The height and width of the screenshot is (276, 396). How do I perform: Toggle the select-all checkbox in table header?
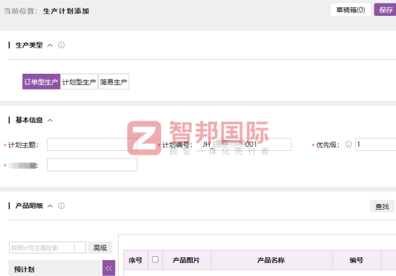pyautogui.click(x=155, y=260)
